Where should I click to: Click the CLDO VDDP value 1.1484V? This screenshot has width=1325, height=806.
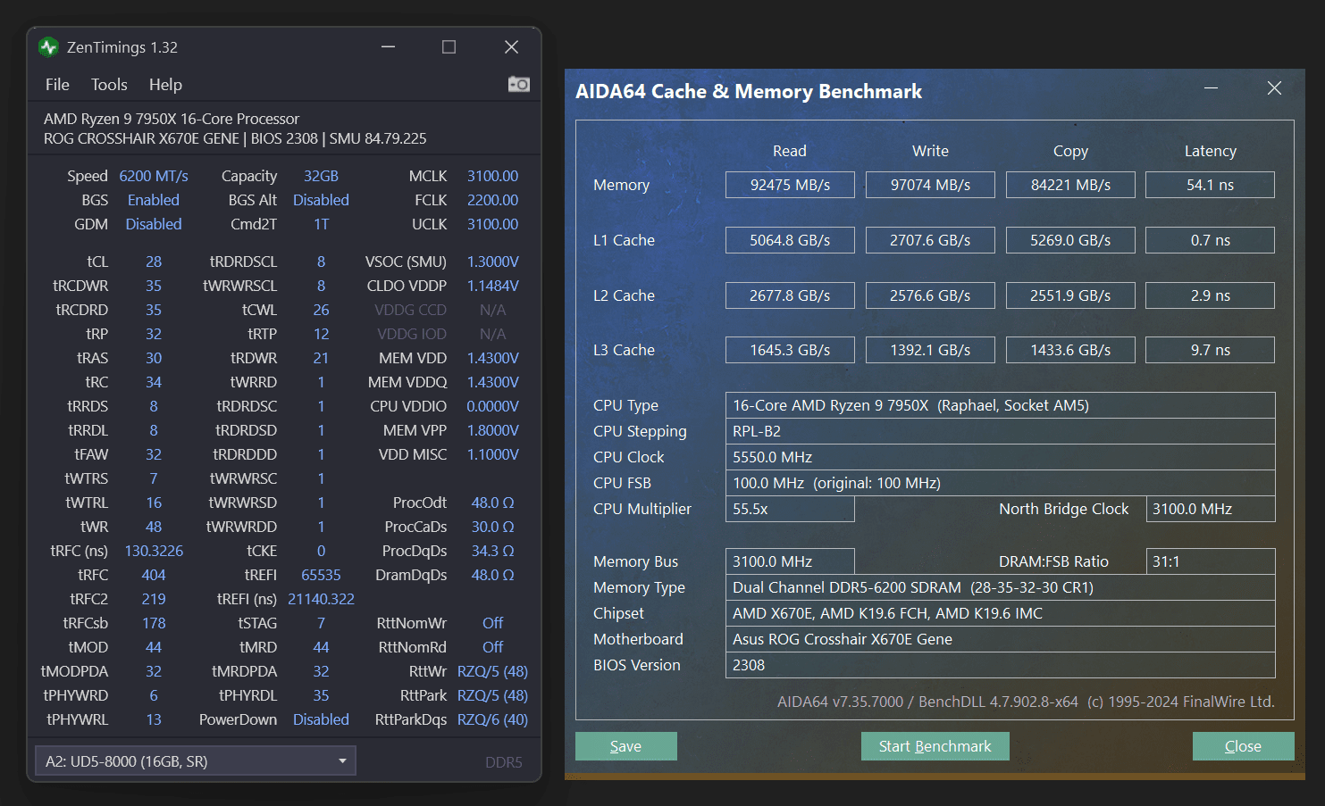coord(492,286)
